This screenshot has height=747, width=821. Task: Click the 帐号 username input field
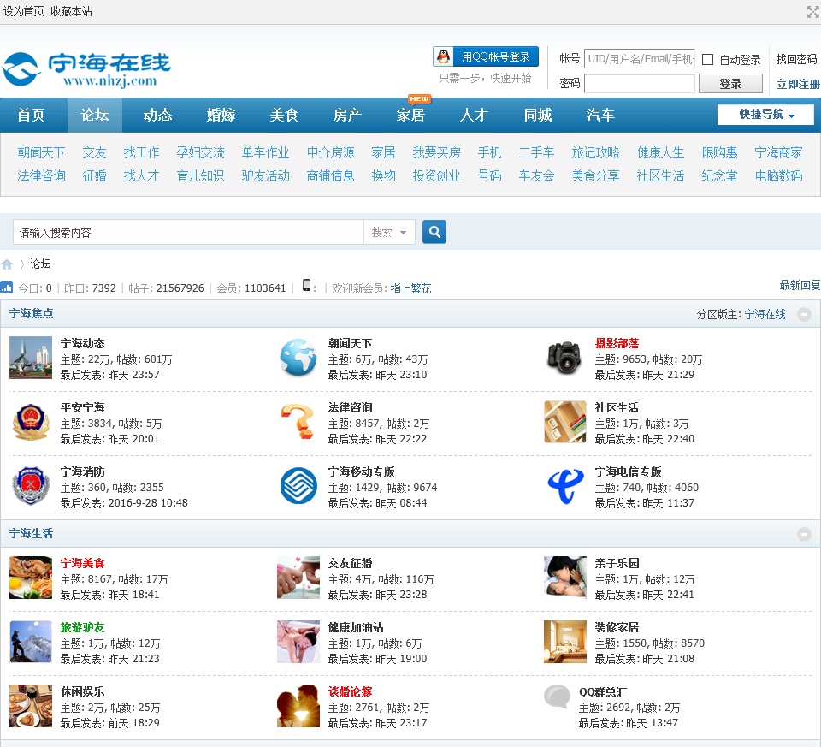click(640, 59)
